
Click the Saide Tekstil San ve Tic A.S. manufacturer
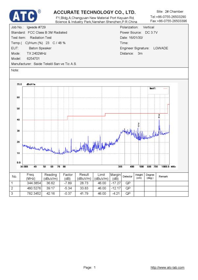pos(55,64)
